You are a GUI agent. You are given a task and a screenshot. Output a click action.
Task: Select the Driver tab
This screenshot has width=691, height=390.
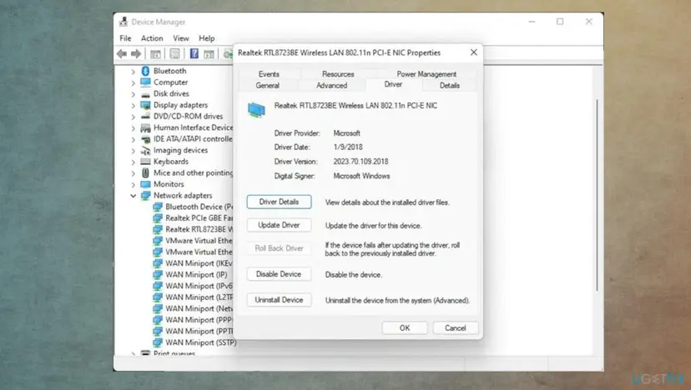point(393,84)
